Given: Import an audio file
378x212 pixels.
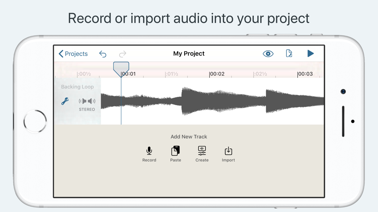Looking at the screenshot, I should point(228,154).
